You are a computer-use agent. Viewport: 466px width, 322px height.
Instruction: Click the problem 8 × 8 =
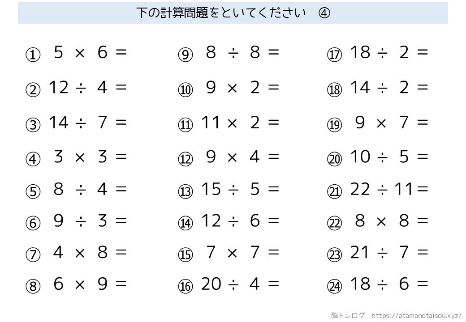[392, 221]
